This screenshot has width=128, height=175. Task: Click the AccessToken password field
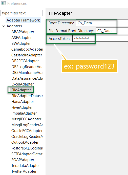coord(100,38)
